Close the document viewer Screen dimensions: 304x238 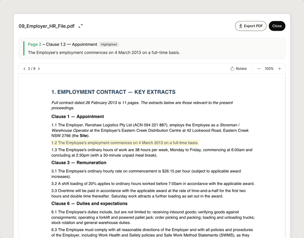277,26
